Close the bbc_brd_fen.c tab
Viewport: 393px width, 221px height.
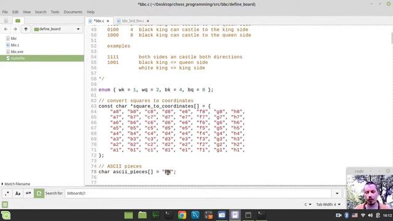[x=148, y=21]
